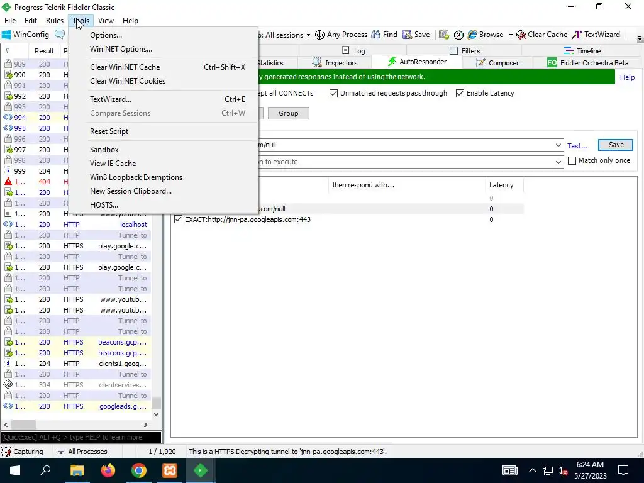Select Reset Script menu item
This screenshot has width=644, height=483.
point(109,131)
